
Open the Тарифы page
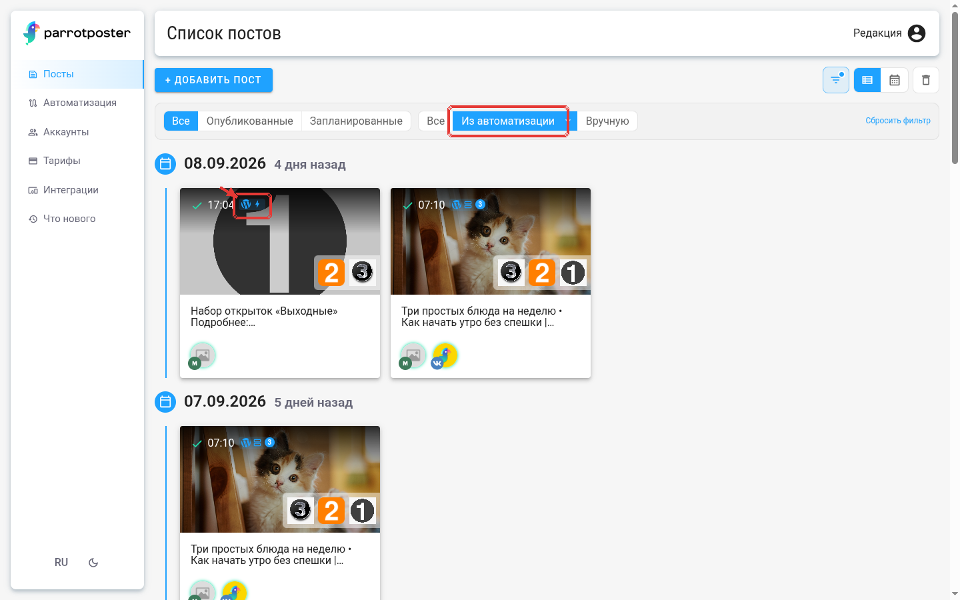(77, 161)
